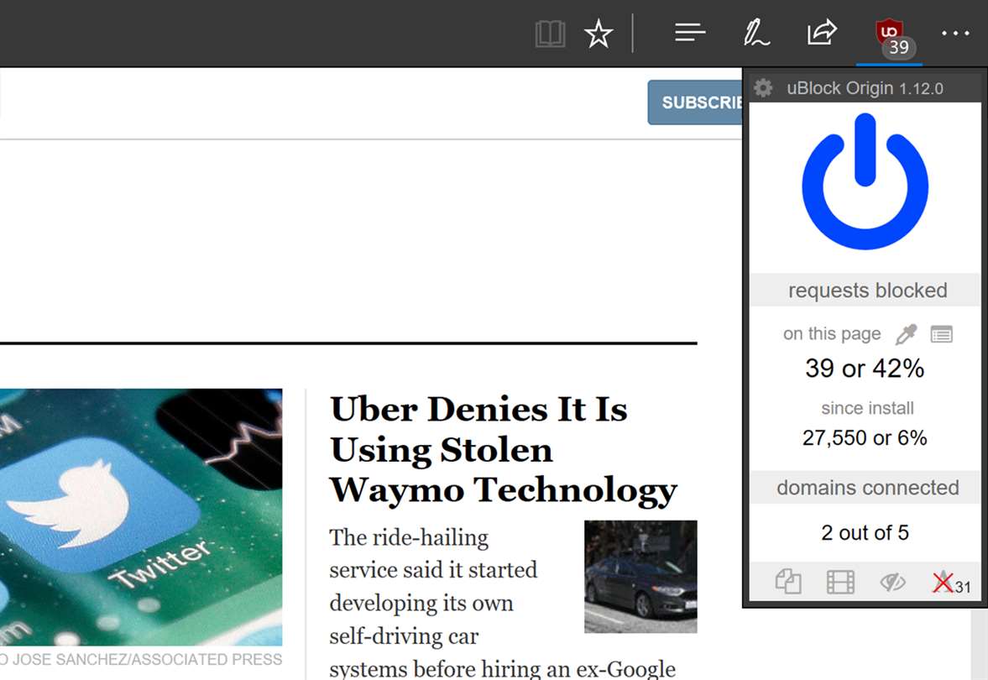Toggle remote fonts blocking icon
This screenshot has height=680, width=988.
tap(944, 582)
